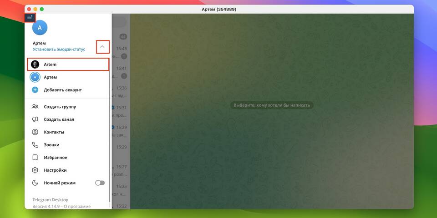437x218 pixels.
Task: Click the unread counter badge showing 44
Action: (123, 36)
